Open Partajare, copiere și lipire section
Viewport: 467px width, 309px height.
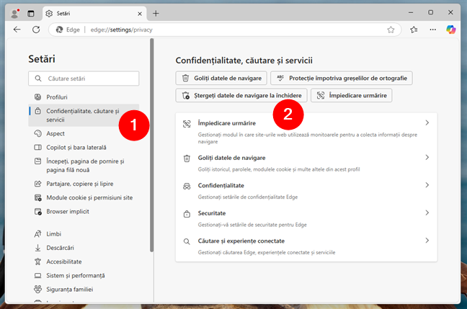[84, 184]
